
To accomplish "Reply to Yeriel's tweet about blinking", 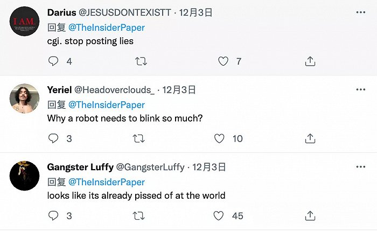I will click(53, 138).
